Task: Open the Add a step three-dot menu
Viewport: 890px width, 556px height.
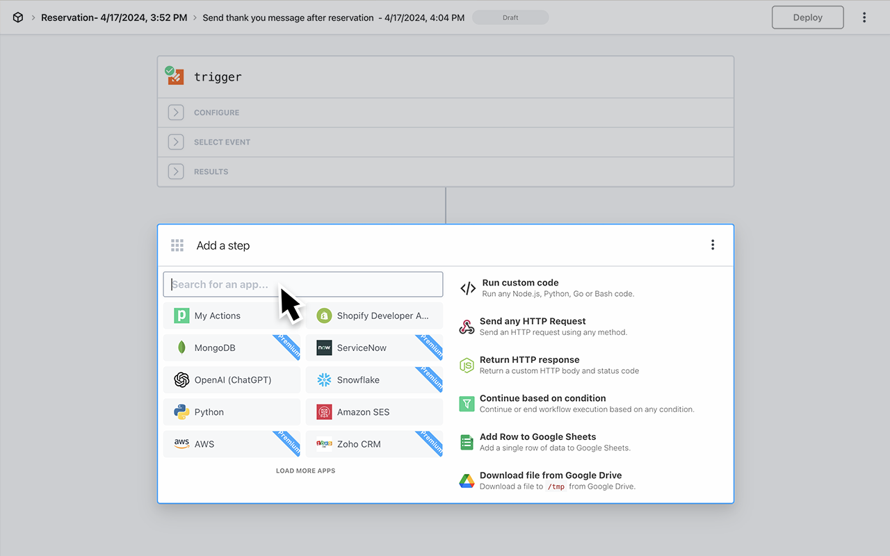Action: [713, 245]
